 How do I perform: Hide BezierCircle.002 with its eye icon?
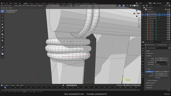pyautogui.click(x=167, y=15)
